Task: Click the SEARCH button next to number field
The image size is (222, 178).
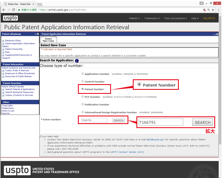Action: click(x=119, y=120)
